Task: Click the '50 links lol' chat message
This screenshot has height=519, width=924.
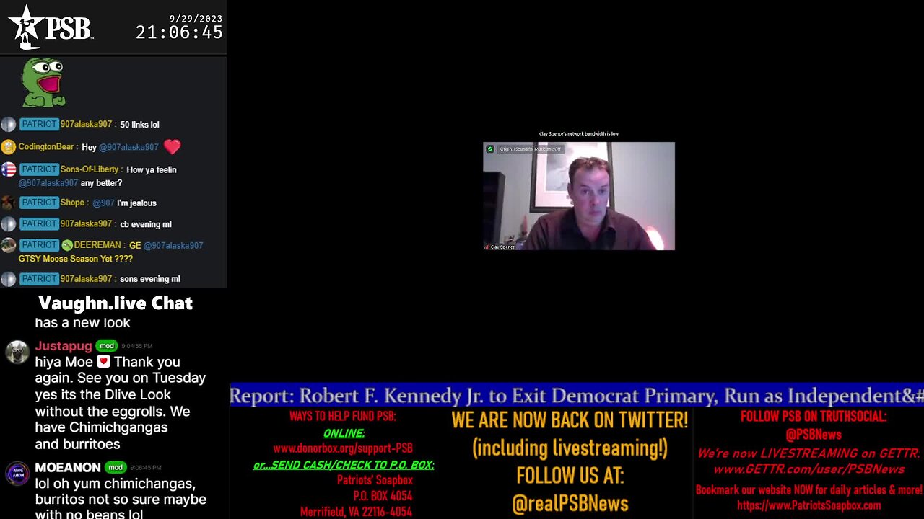Action: 139,125
